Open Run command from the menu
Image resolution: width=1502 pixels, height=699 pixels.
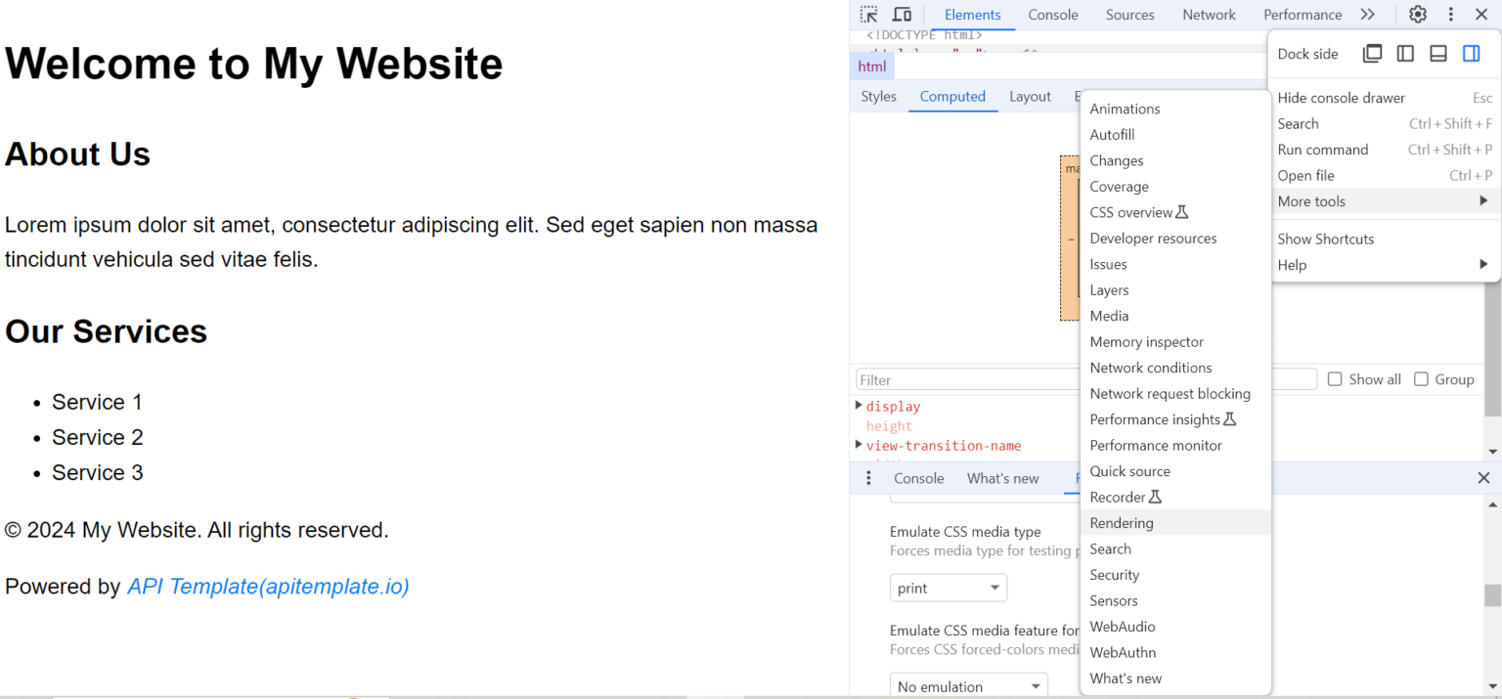coord(1322,149)
